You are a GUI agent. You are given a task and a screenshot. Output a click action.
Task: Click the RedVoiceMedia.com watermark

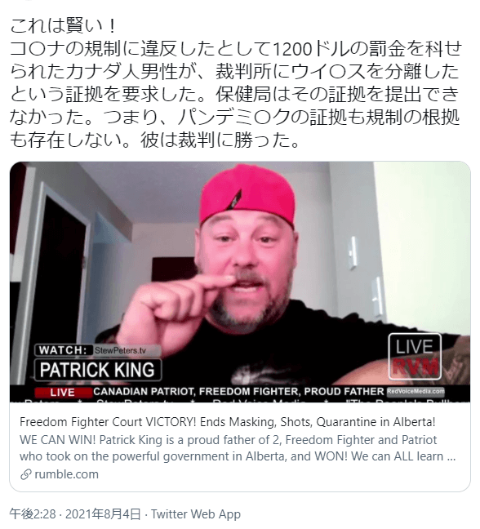416,391
